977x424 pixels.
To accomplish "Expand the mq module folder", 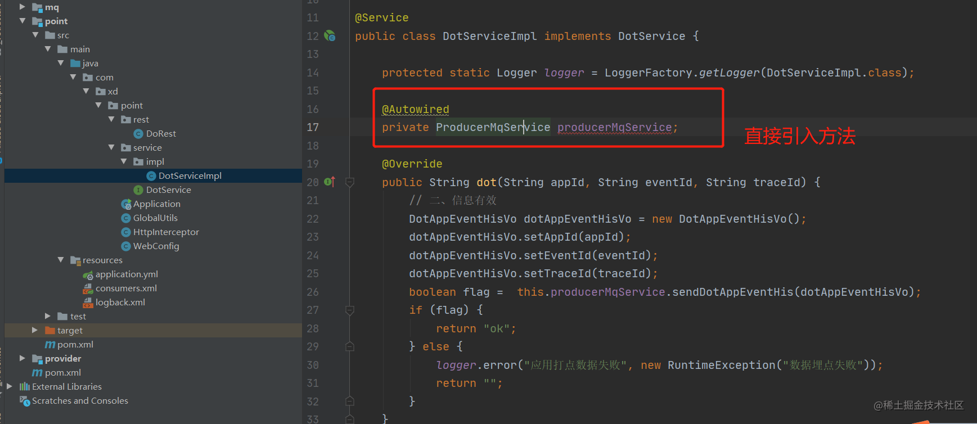I will click(22, 7).
